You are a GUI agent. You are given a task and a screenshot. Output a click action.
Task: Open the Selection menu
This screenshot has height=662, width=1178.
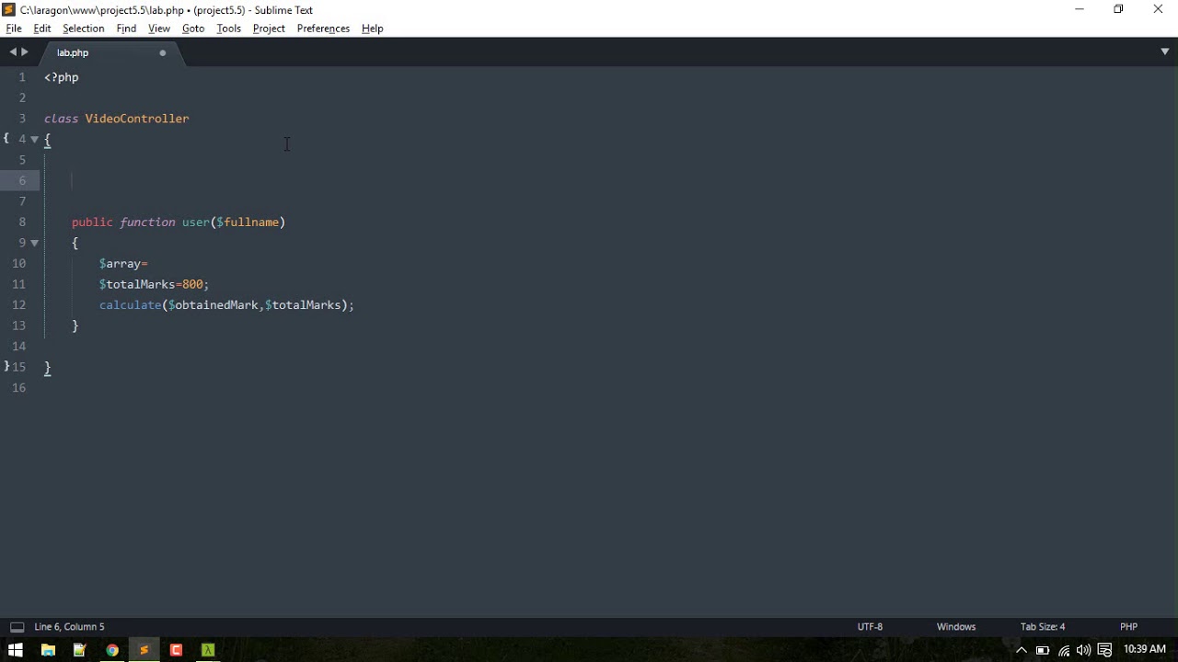(x=83, y=29)
